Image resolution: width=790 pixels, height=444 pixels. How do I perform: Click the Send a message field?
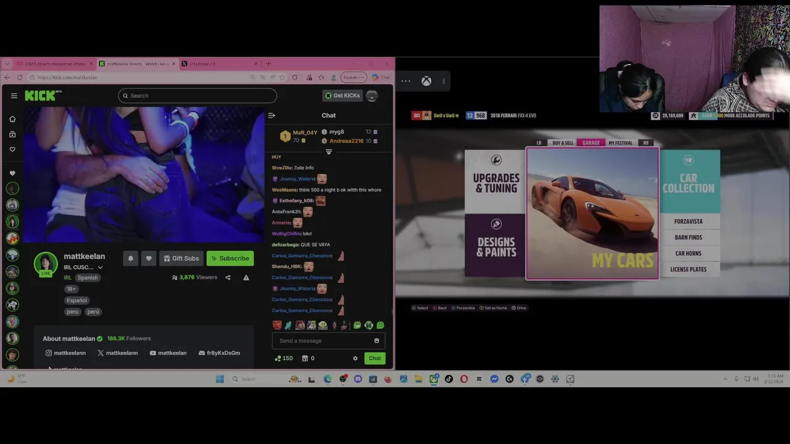(328, 340)
